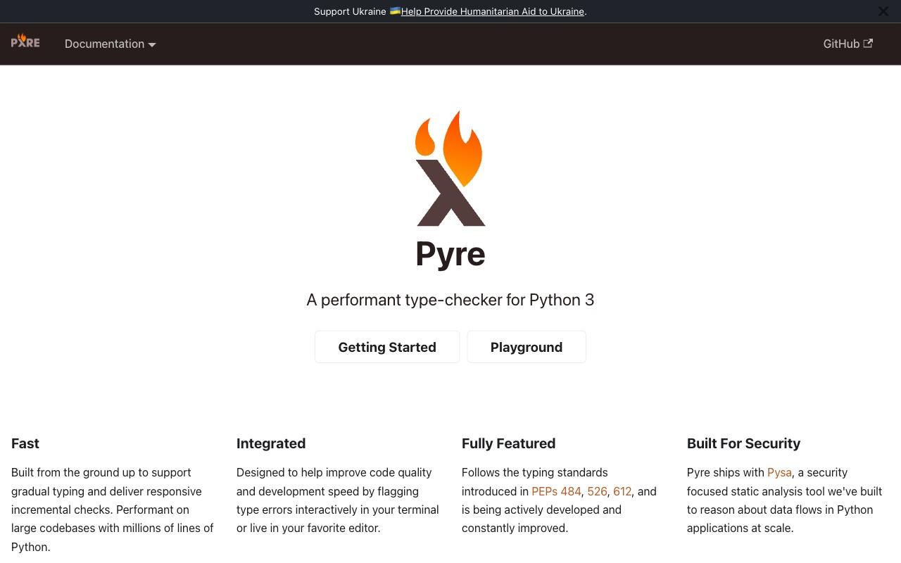The height and width of the screenshot is (563, 901).
Task: Click the Built For Security heading
Action: (x=743, y=443)
